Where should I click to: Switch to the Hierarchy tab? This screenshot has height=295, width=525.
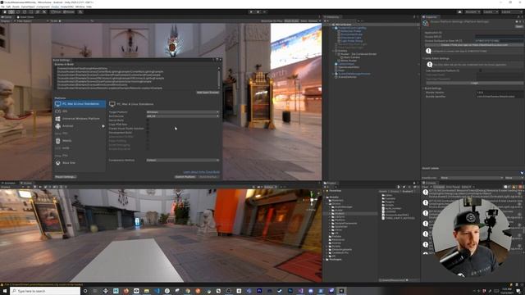pos(331,16)
